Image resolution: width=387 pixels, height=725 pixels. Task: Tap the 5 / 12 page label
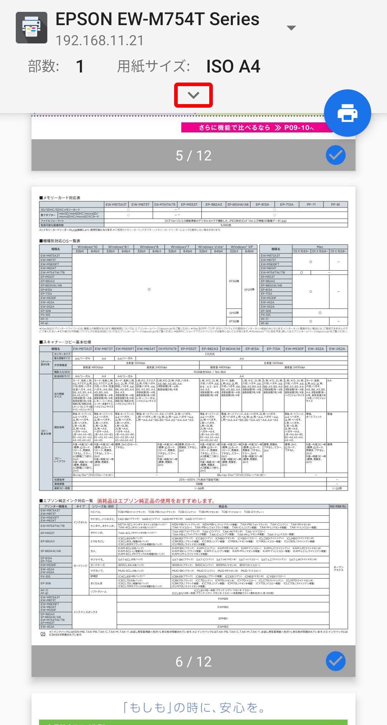click(193, 155)
